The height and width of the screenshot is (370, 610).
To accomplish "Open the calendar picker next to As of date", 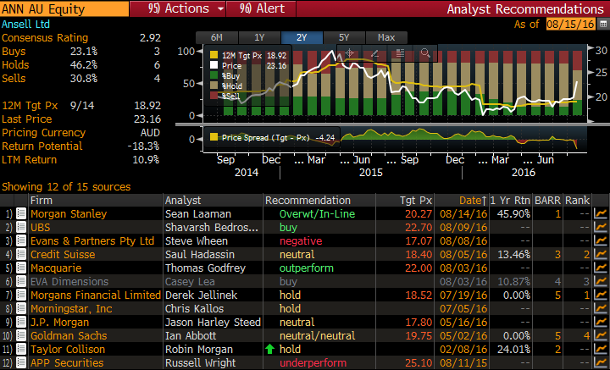I will (x=603, y=24).
